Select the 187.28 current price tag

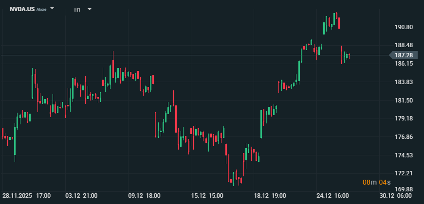point(404,55)
